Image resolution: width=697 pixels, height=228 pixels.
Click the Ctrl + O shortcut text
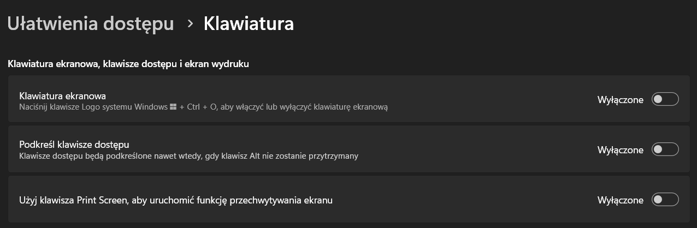[x=202, y=107]
